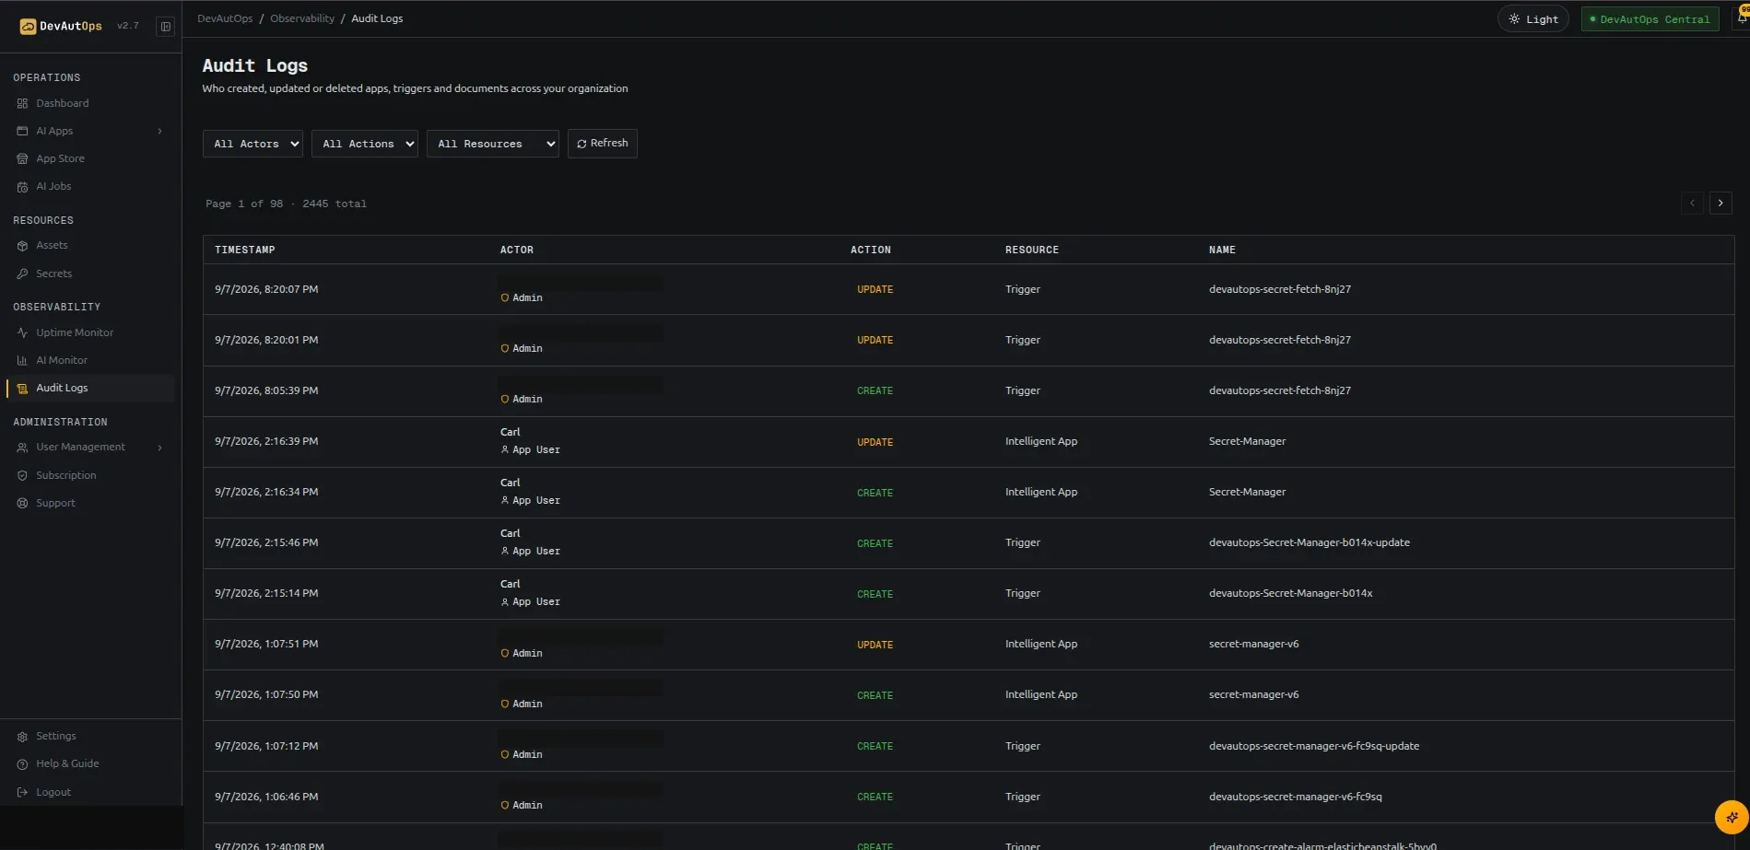This screenshot has height=850, width=1750.
Task: Click Carl actor at 2:16:39 PM row
Action: pyautogui.click(x=511, y=433)
